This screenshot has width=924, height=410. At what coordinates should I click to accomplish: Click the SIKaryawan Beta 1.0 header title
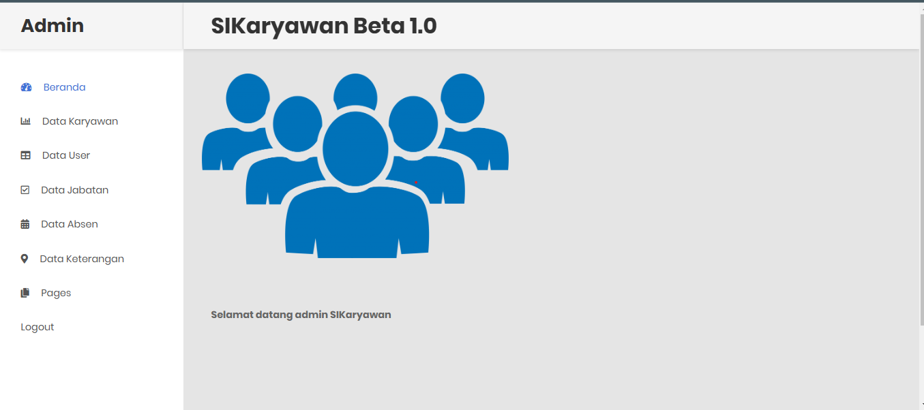pos(325,26)
